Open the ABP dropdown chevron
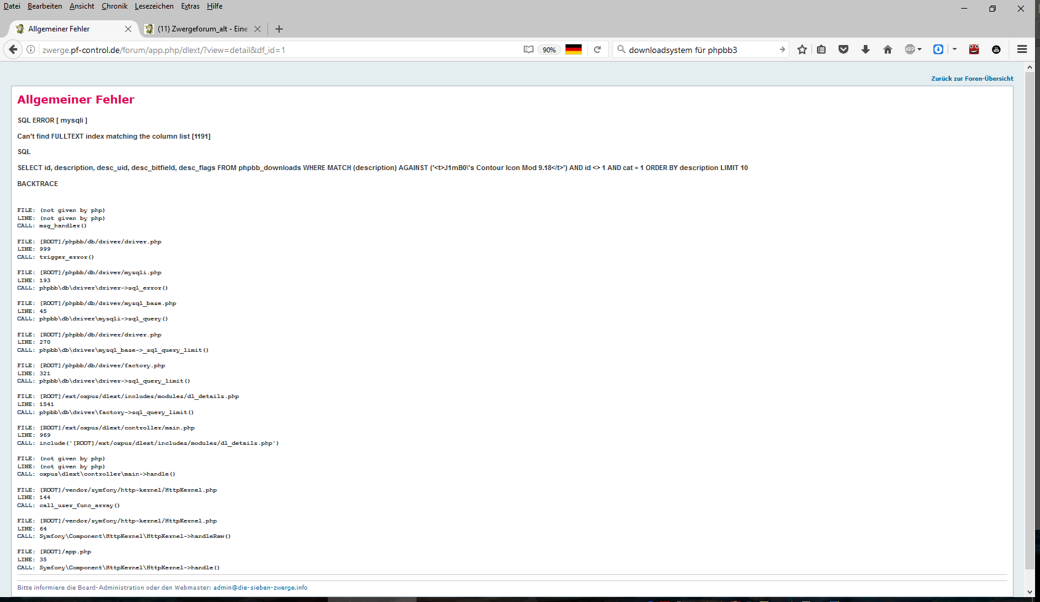 pos(919,49)
